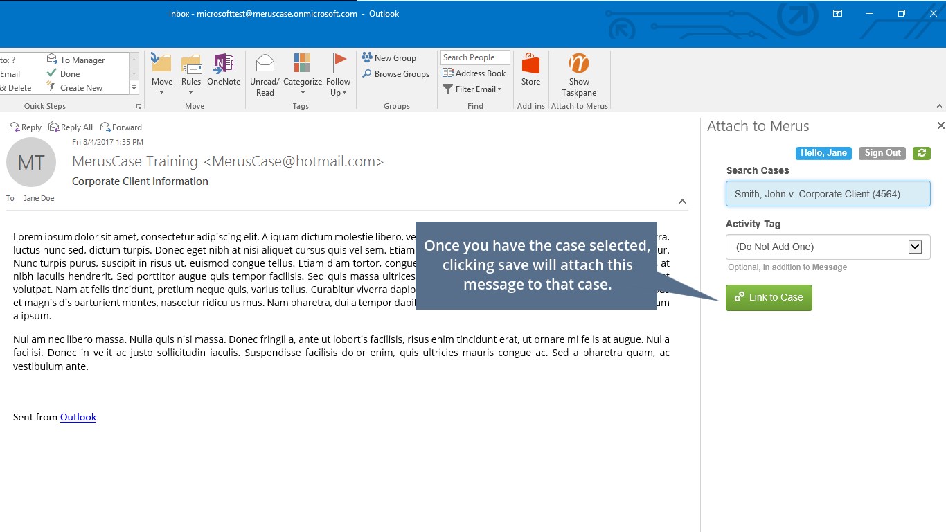The image size is (946, 532).
Task: Click the Corporate Client Information subject
Action: [x=140, y=181]
